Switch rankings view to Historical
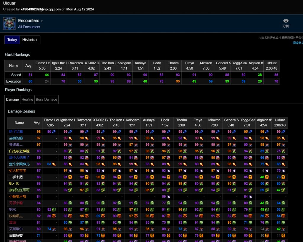 (x=30, y=40)
